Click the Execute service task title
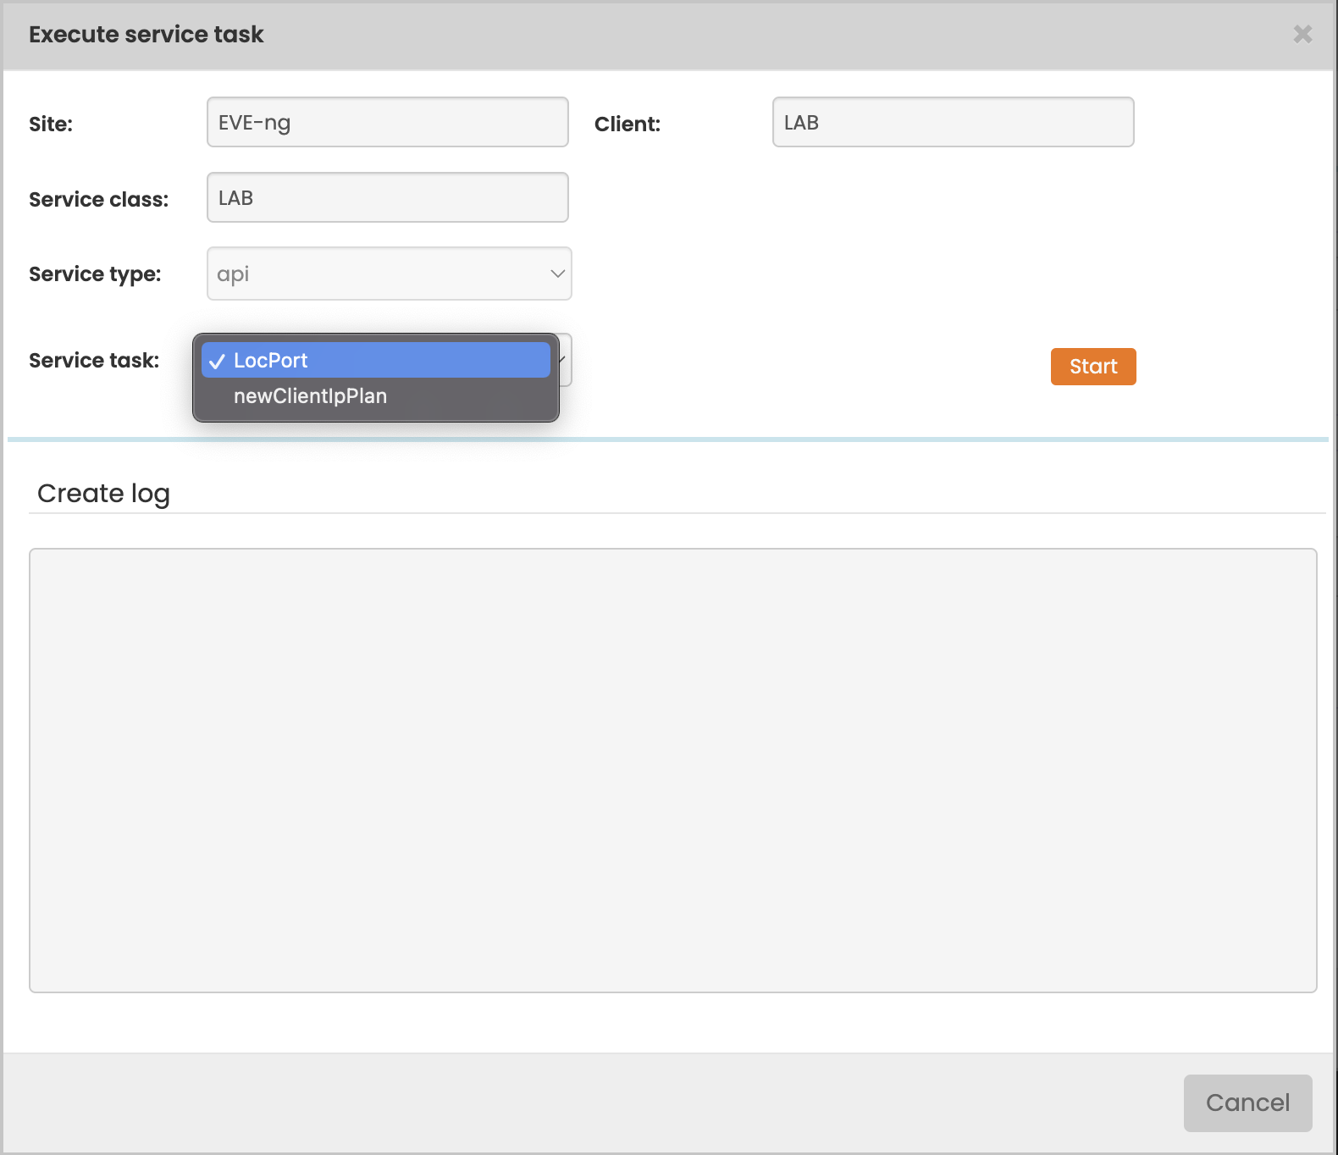This screenshot has width=1338, height=1155. 146,34
